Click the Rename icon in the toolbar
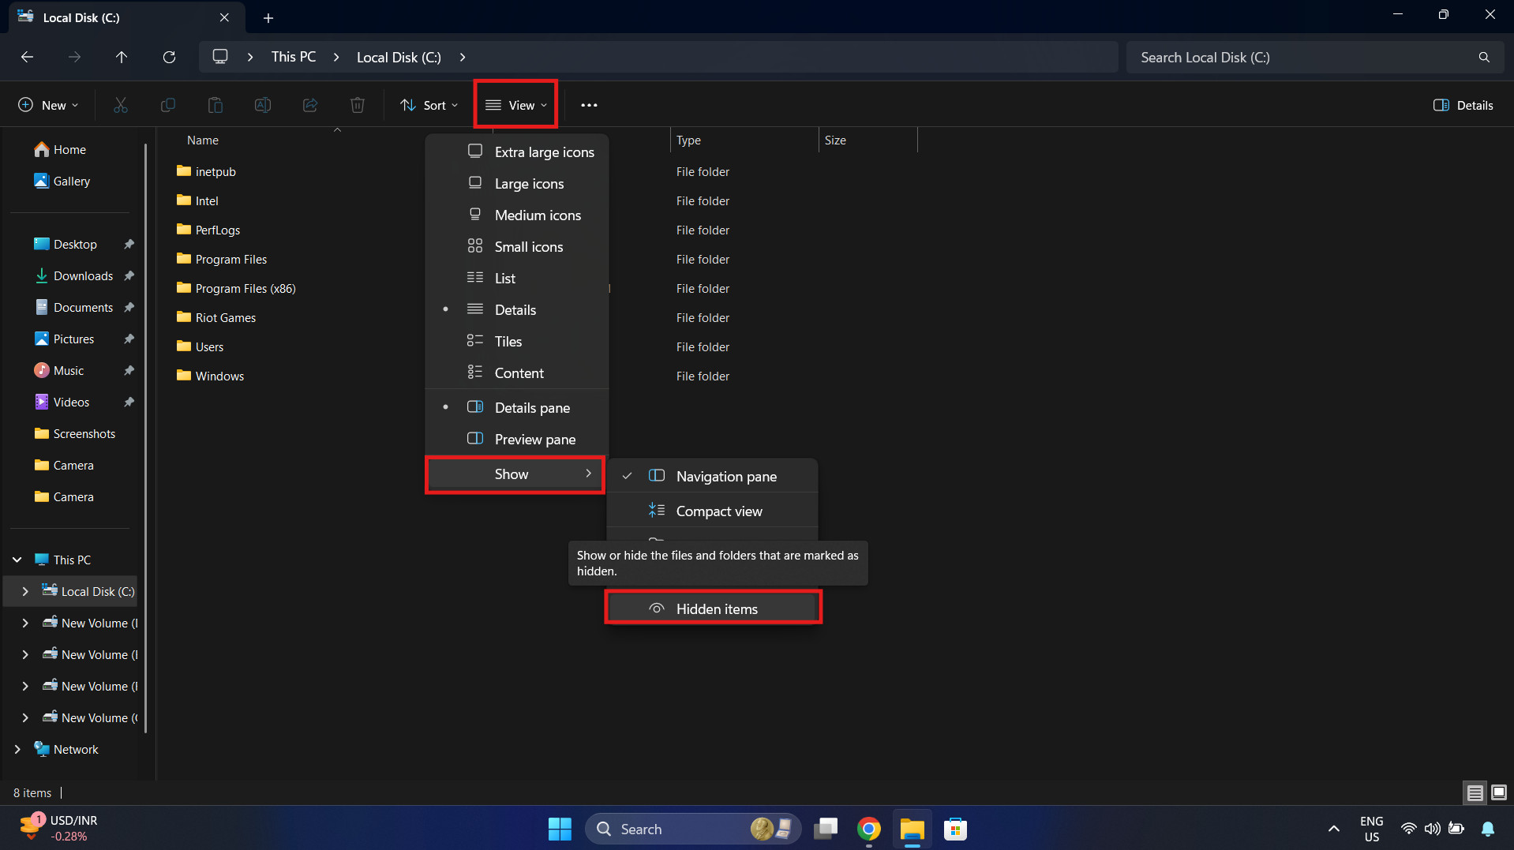The image size is (1514, 850). coord(262,104)
